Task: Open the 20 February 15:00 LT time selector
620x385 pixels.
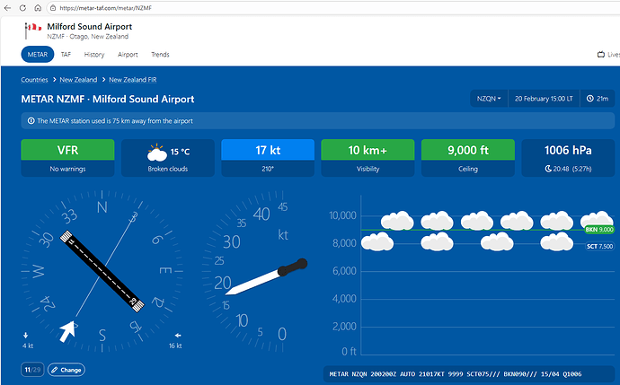Action: click(x=544, y=99)
